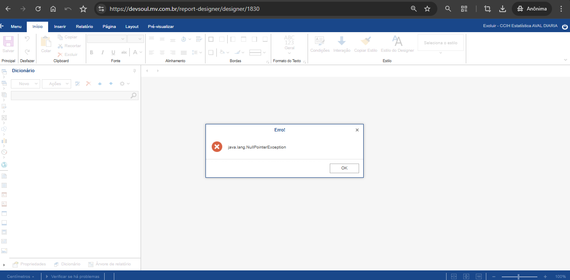The width and height of the screenshot is (570, 280).
Task: Toggle underline formatting
Action: (113, 53)
